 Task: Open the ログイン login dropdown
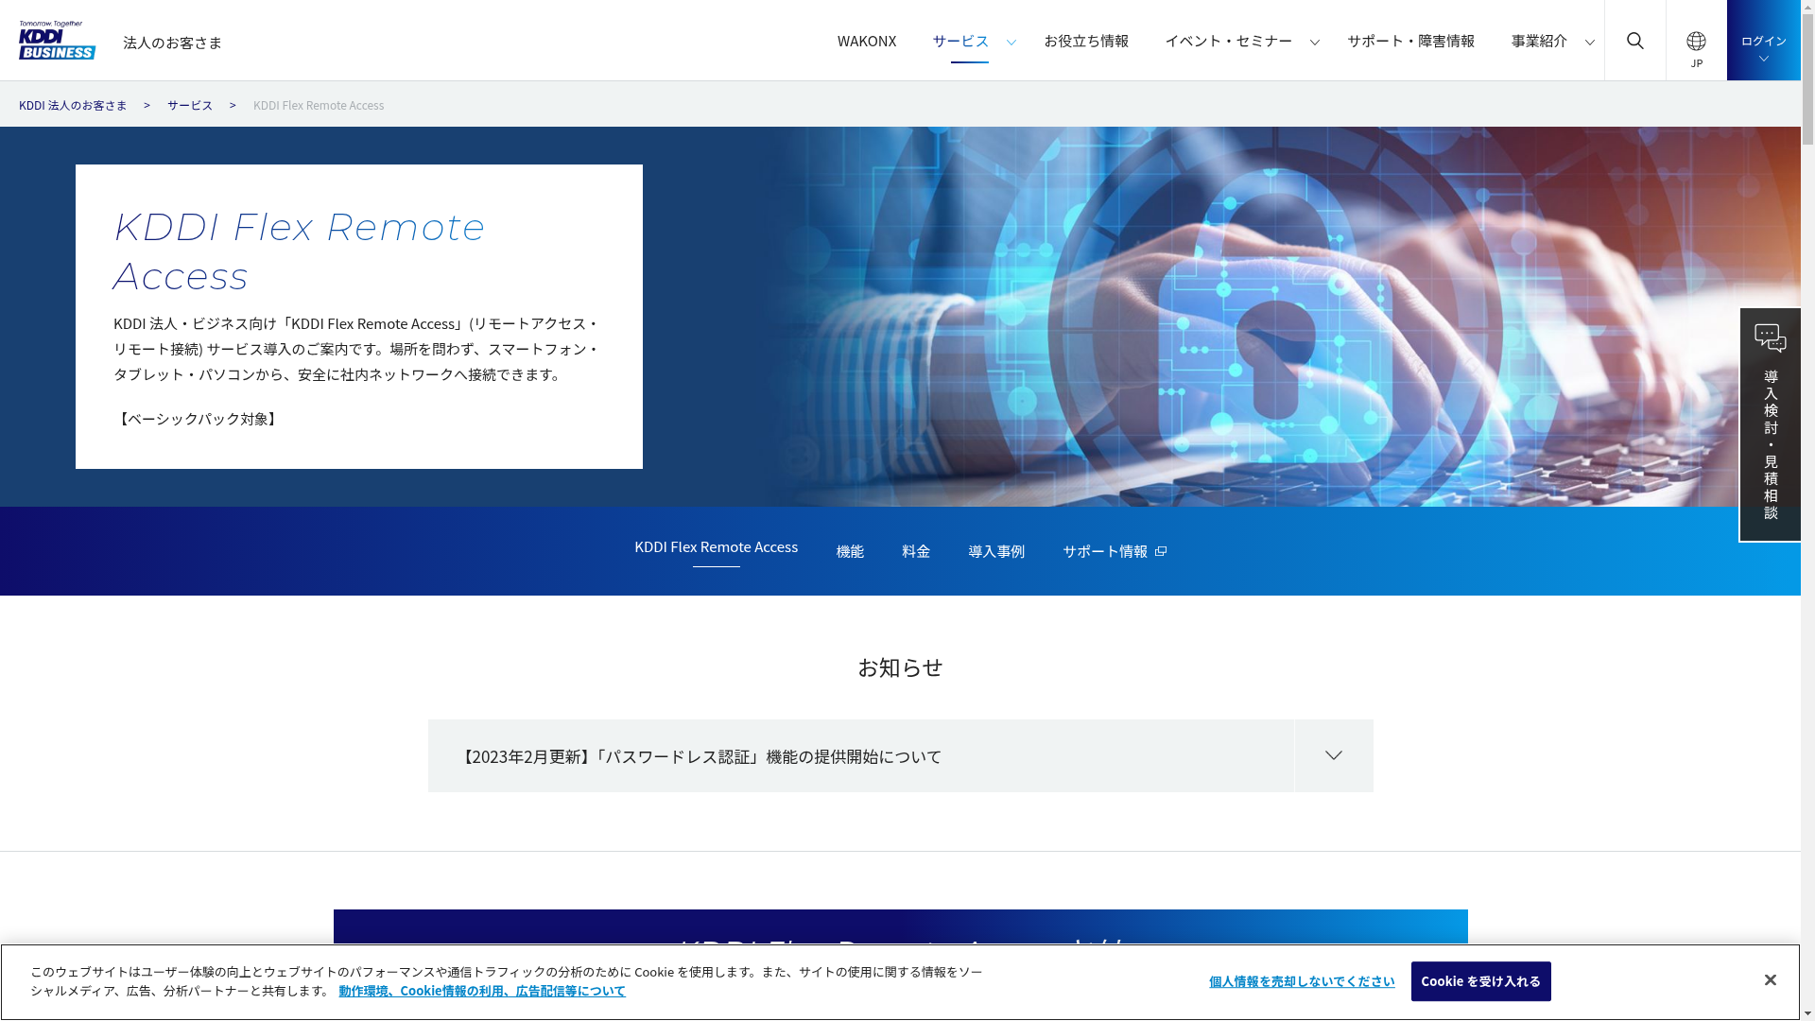tap(1764, 40)
